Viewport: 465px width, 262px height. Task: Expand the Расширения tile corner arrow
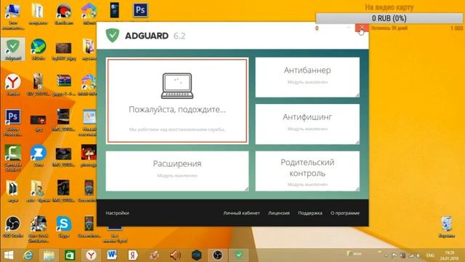(246, 188)
